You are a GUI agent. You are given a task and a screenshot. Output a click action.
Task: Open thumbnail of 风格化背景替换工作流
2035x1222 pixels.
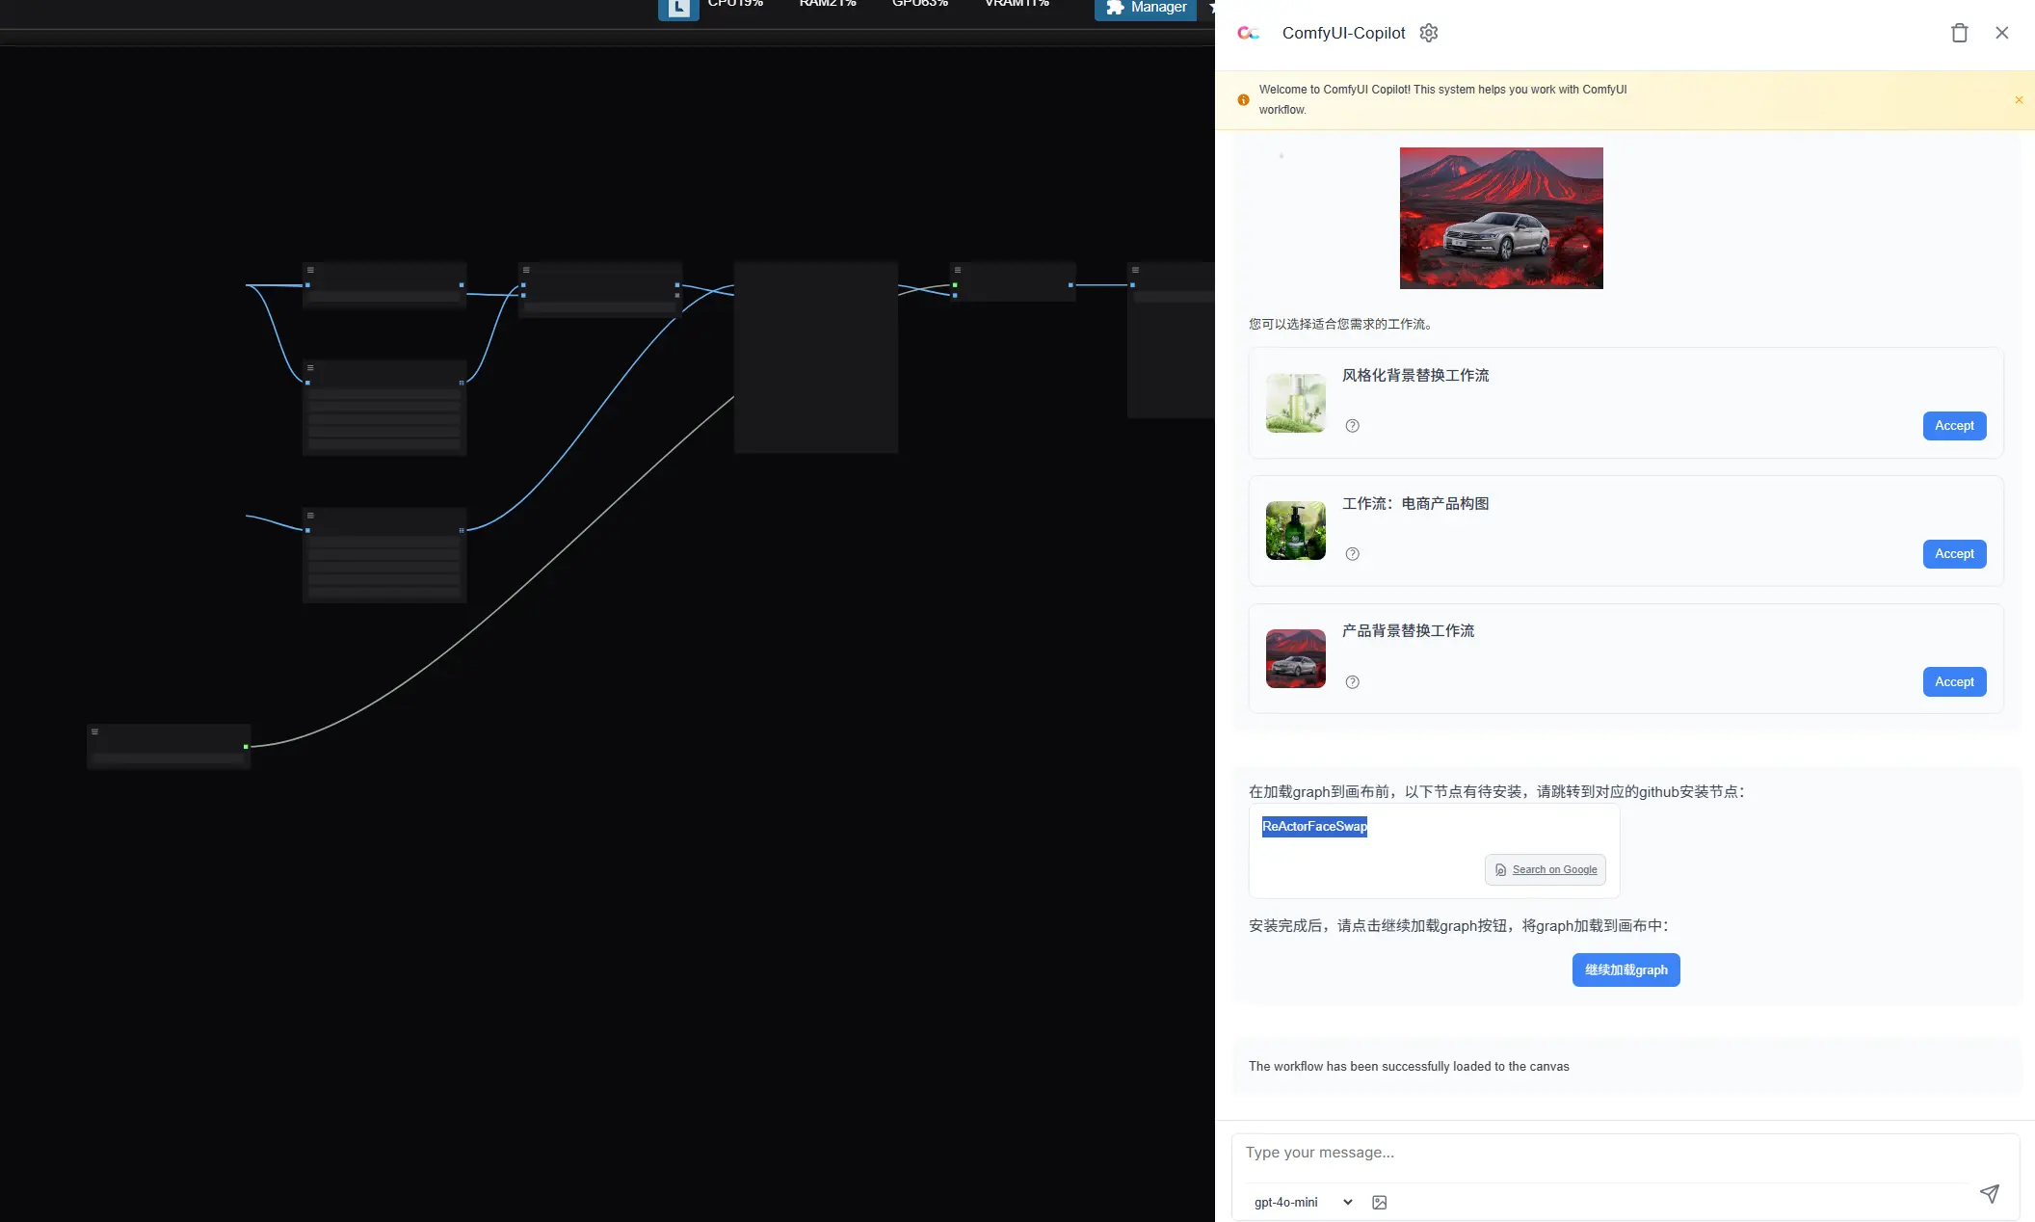point(1295,403)
